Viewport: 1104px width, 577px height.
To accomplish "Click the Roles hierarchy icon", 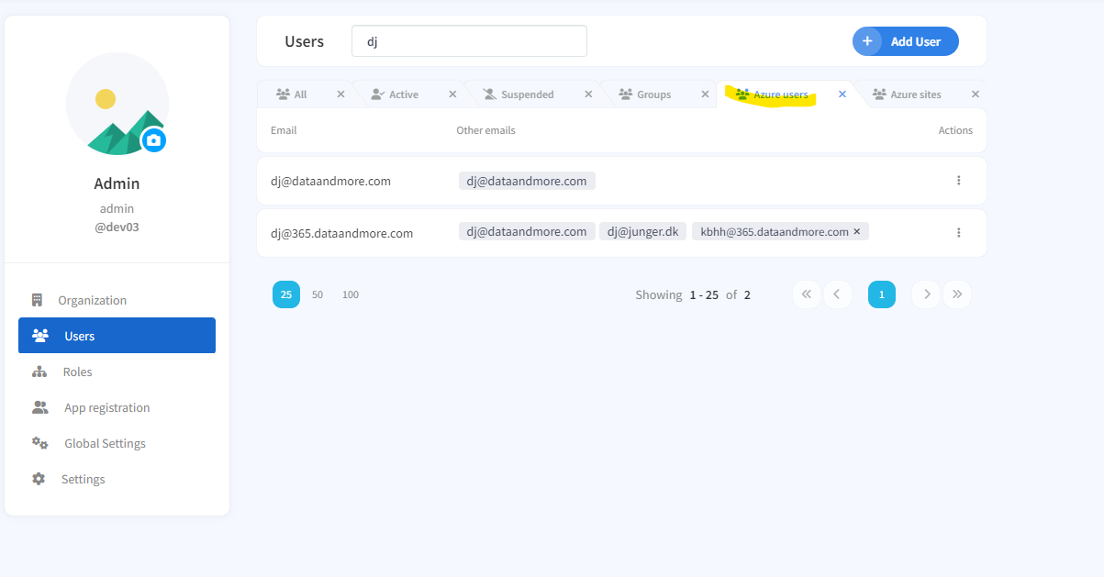I will click(x=39, y=372).
